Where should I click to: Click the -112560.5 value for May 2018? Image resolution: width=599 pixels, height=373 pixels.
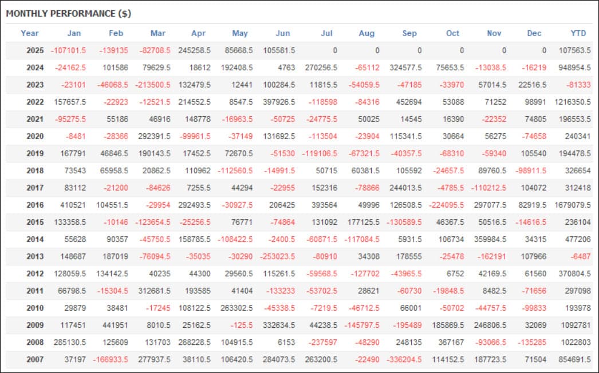(x=235, y=170)
